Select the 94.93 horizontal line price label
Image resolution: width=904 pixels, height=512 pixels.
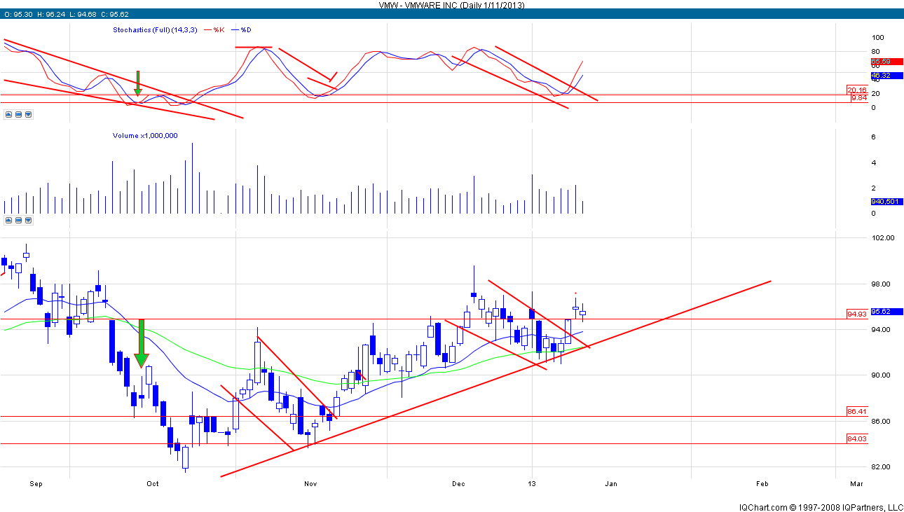(856, 314)
